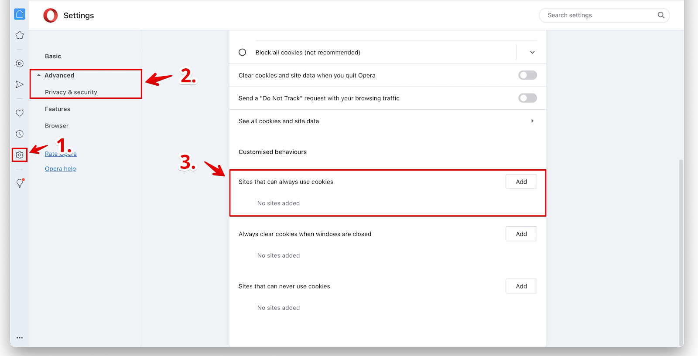Go to Features settings section

click(x=58, y=109)
